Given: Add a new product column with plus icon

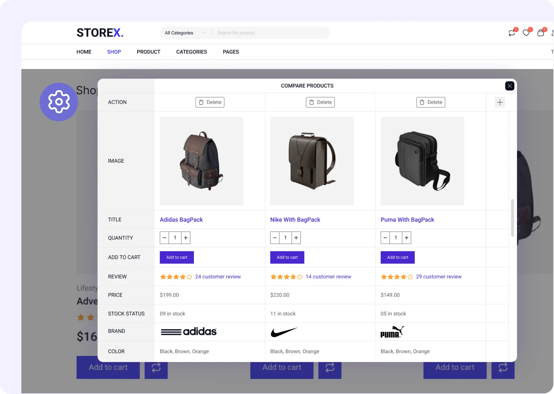Looking at the screenshot, I should pos(500,102).
